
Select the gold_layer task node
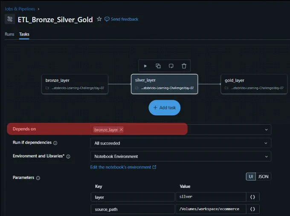(254, 84)
